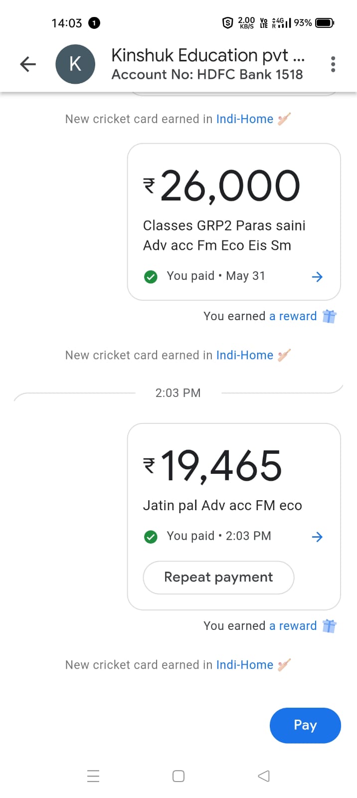Open 'a reward' link below May 31 payment
357x798 pixels.
293,316
